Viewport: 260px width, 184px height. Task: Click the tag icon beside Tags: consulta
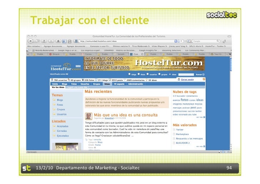86,140
